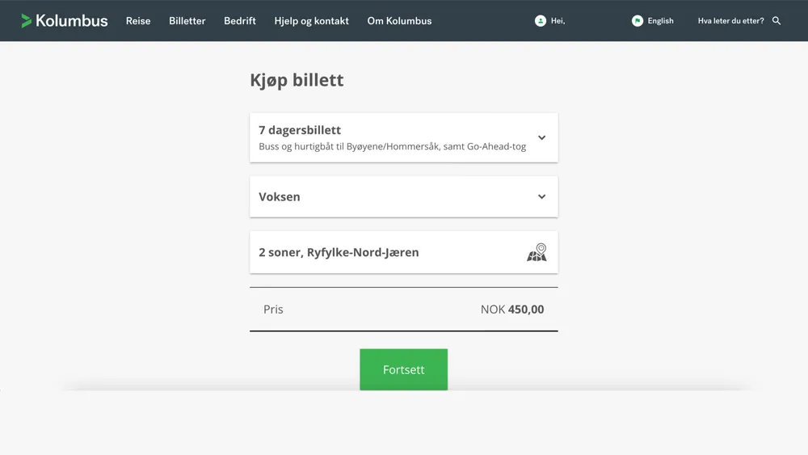Click the chevron arrow next to Voksen
808x455 pixels.
pos(542,196)
